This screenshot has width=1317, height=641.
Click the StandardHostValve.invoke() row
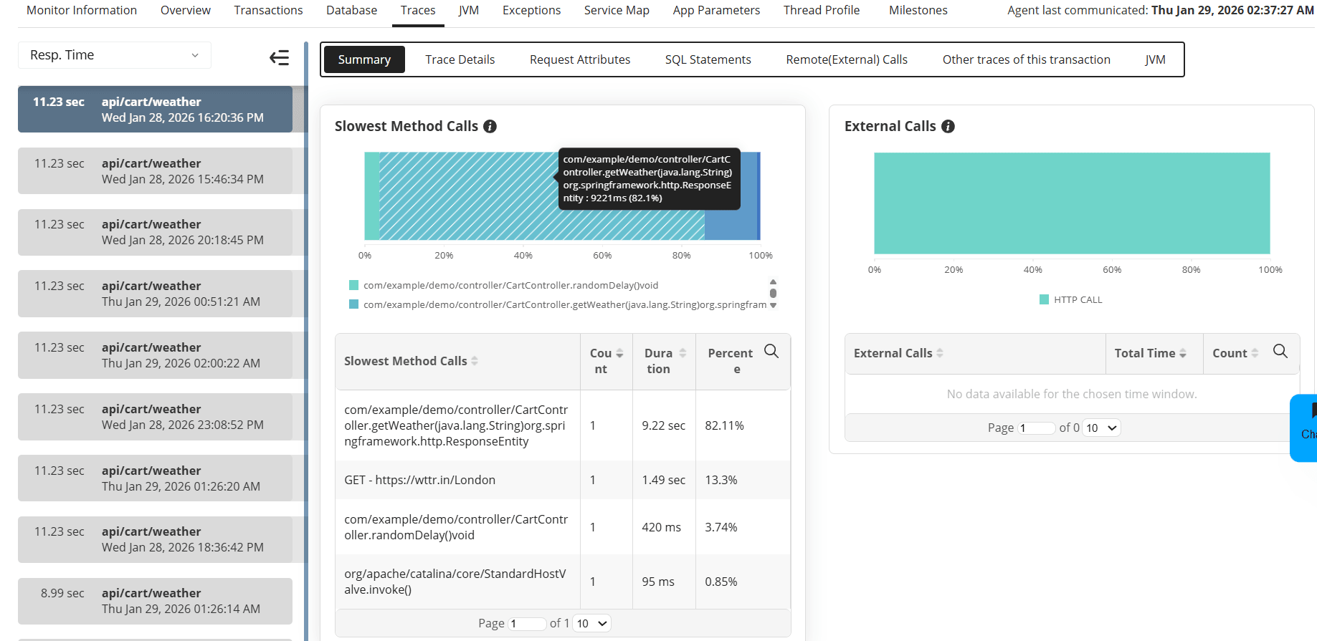[563, 582]
